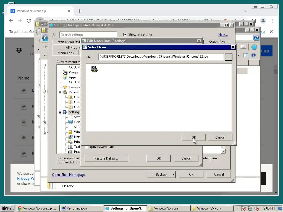Click Restore Defaults button

(x=106, y=158)
